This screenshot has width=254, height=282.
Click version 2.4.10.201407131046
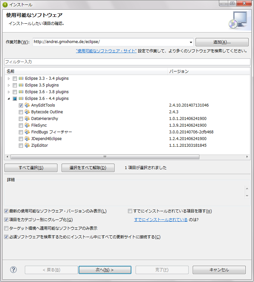click(x=189, y=105)
